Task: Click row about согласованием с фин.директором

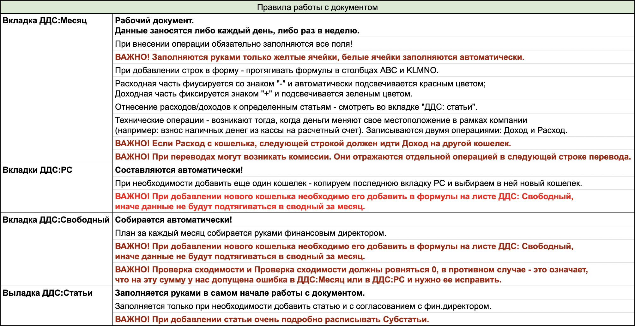Action: click(x=374, y=306)
